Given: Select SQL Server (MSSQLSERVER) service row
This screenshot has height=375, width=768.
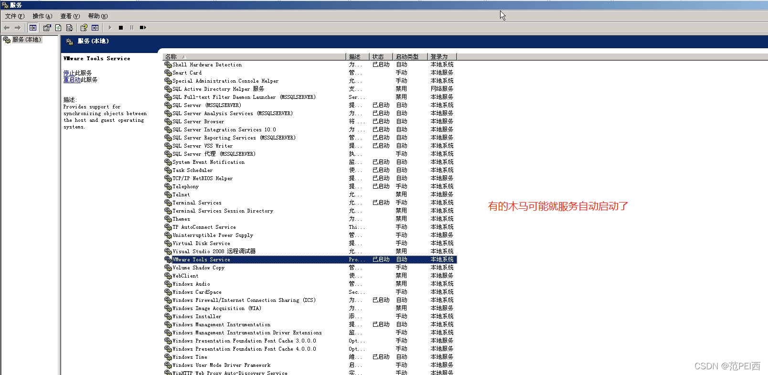Looking at the screenshot, I should [310, 105].
